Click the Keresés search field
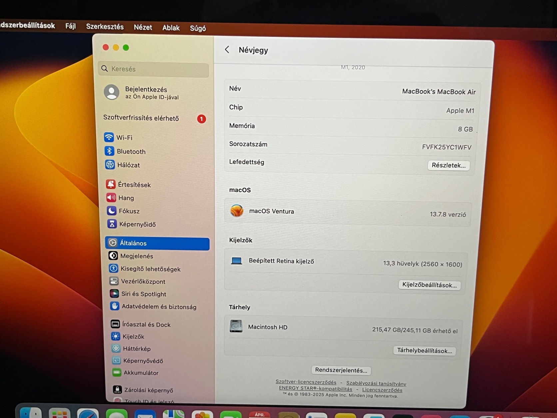The height and width of the screenshot is (418, 557). (154, 69)
